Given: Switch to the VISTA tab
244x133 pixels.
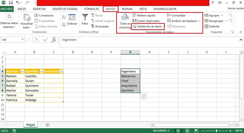Looking at the screenshot, I should pos(143,9).
